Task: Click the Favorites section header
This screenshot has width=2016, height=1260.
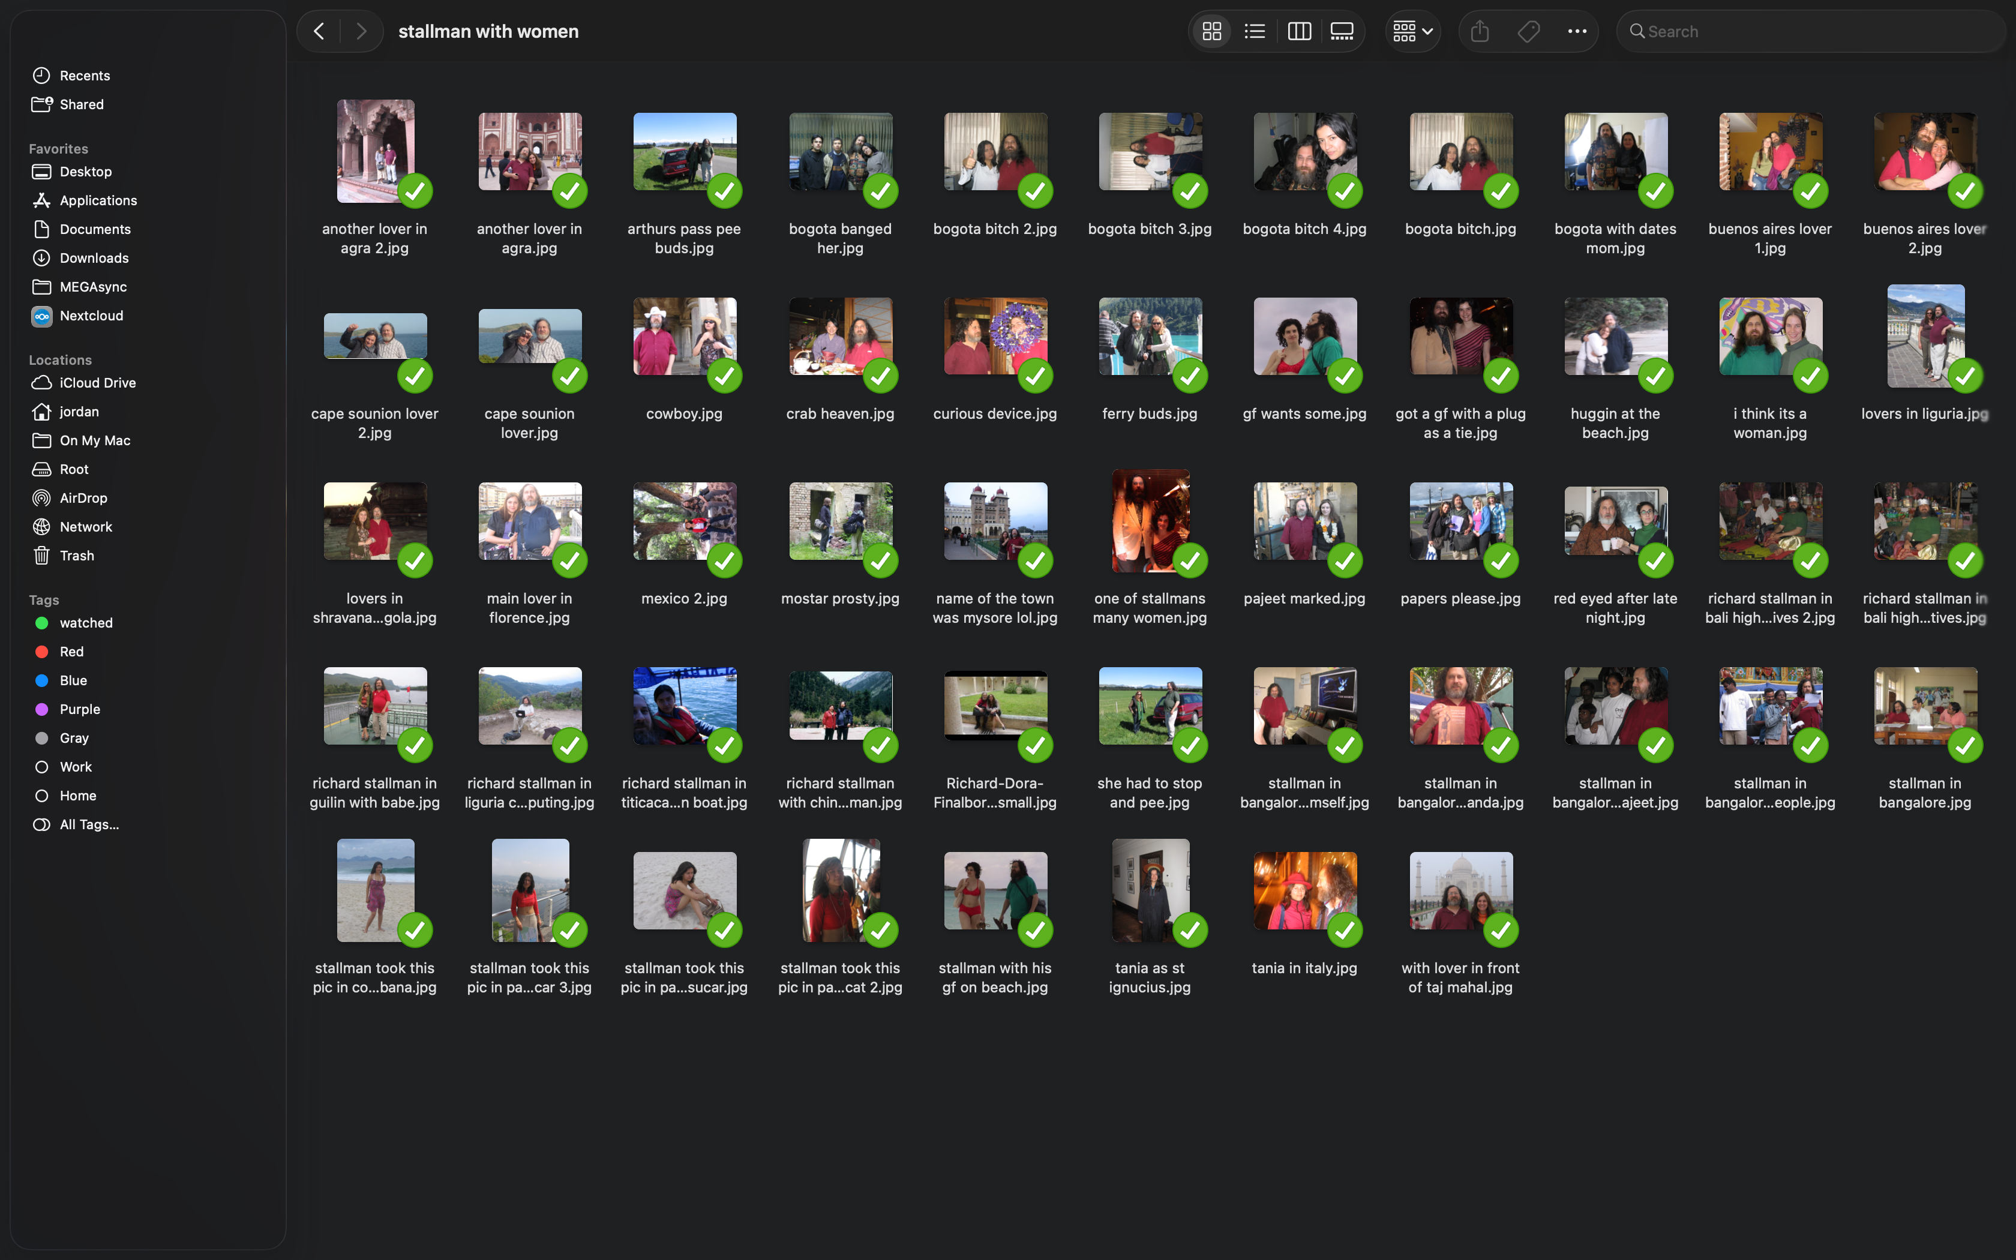Action: pos(58,148)
